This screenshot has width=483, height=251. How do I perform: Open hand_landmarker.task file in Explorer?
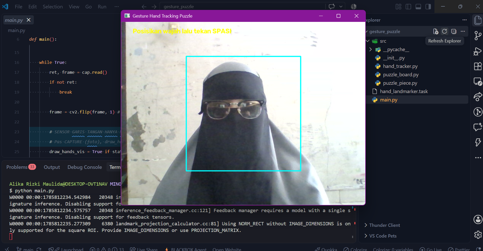[404, 92]
